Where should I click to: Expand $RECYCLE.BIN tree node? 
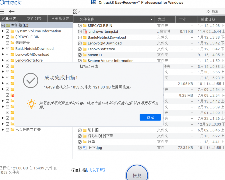click(3, 37)
